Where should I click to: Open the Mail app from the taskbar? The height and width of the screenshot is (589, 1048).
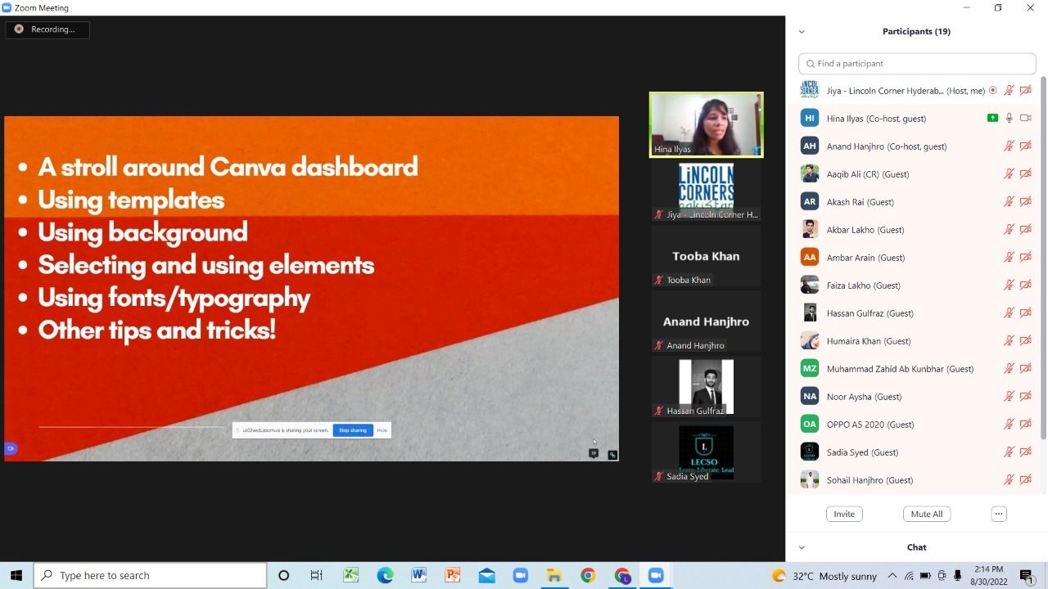tap(486, 575)
